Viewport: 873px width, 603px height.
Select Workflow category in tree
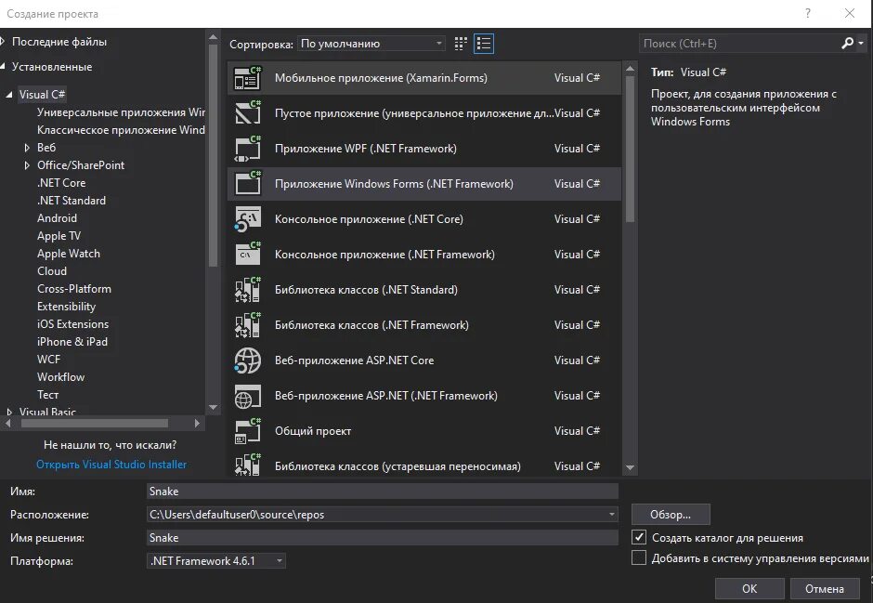pyautogui.click(x=60, y=377)
